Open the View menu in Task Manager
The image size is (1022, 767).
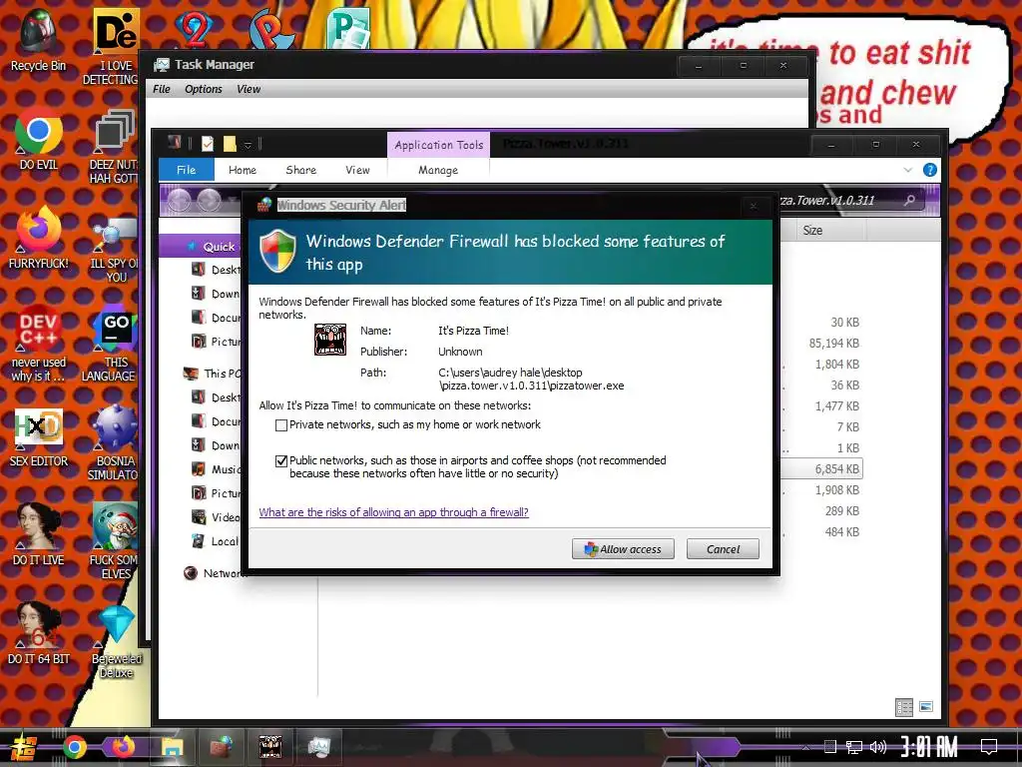click(x=249, y=89)
